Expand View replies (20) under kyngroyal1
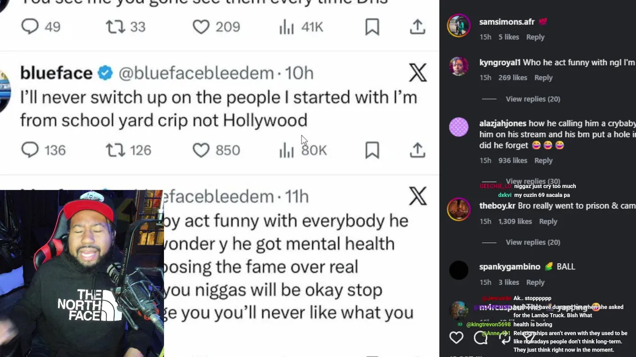 point(533,99)
